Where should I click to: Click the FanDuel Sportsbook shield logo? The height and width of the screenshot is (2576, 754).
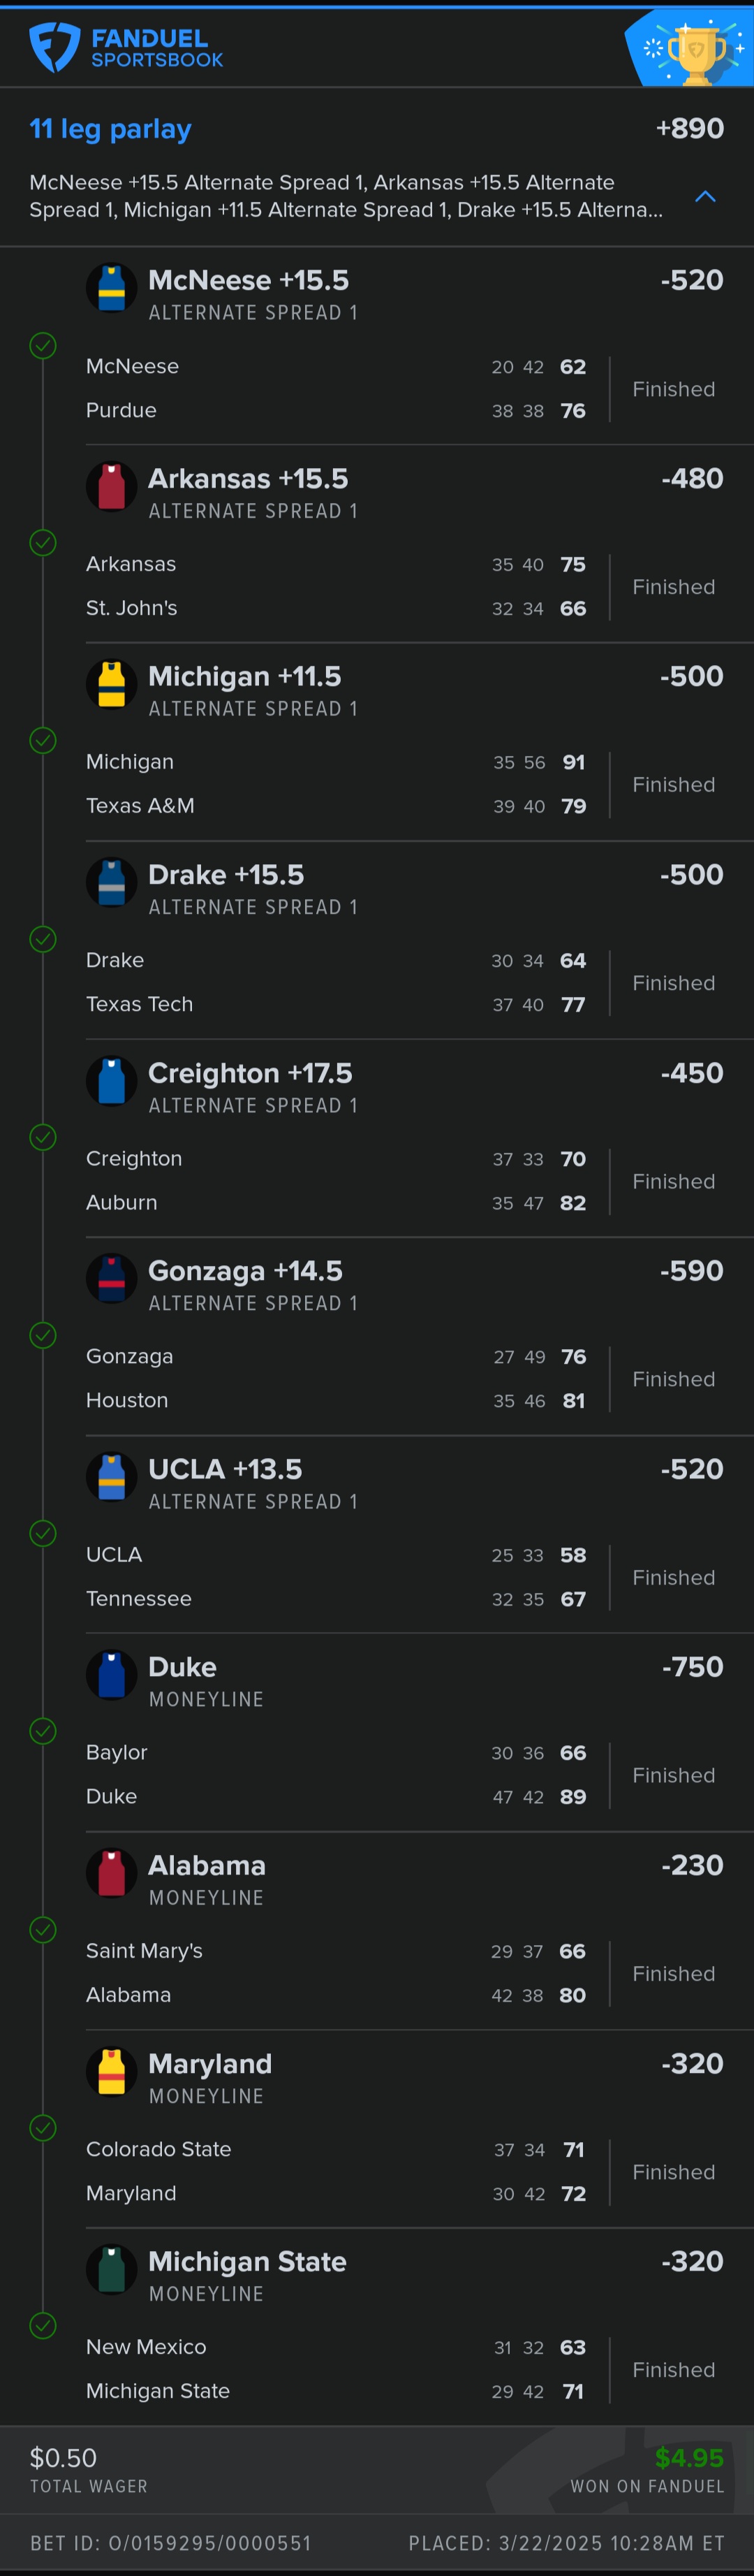54,47
